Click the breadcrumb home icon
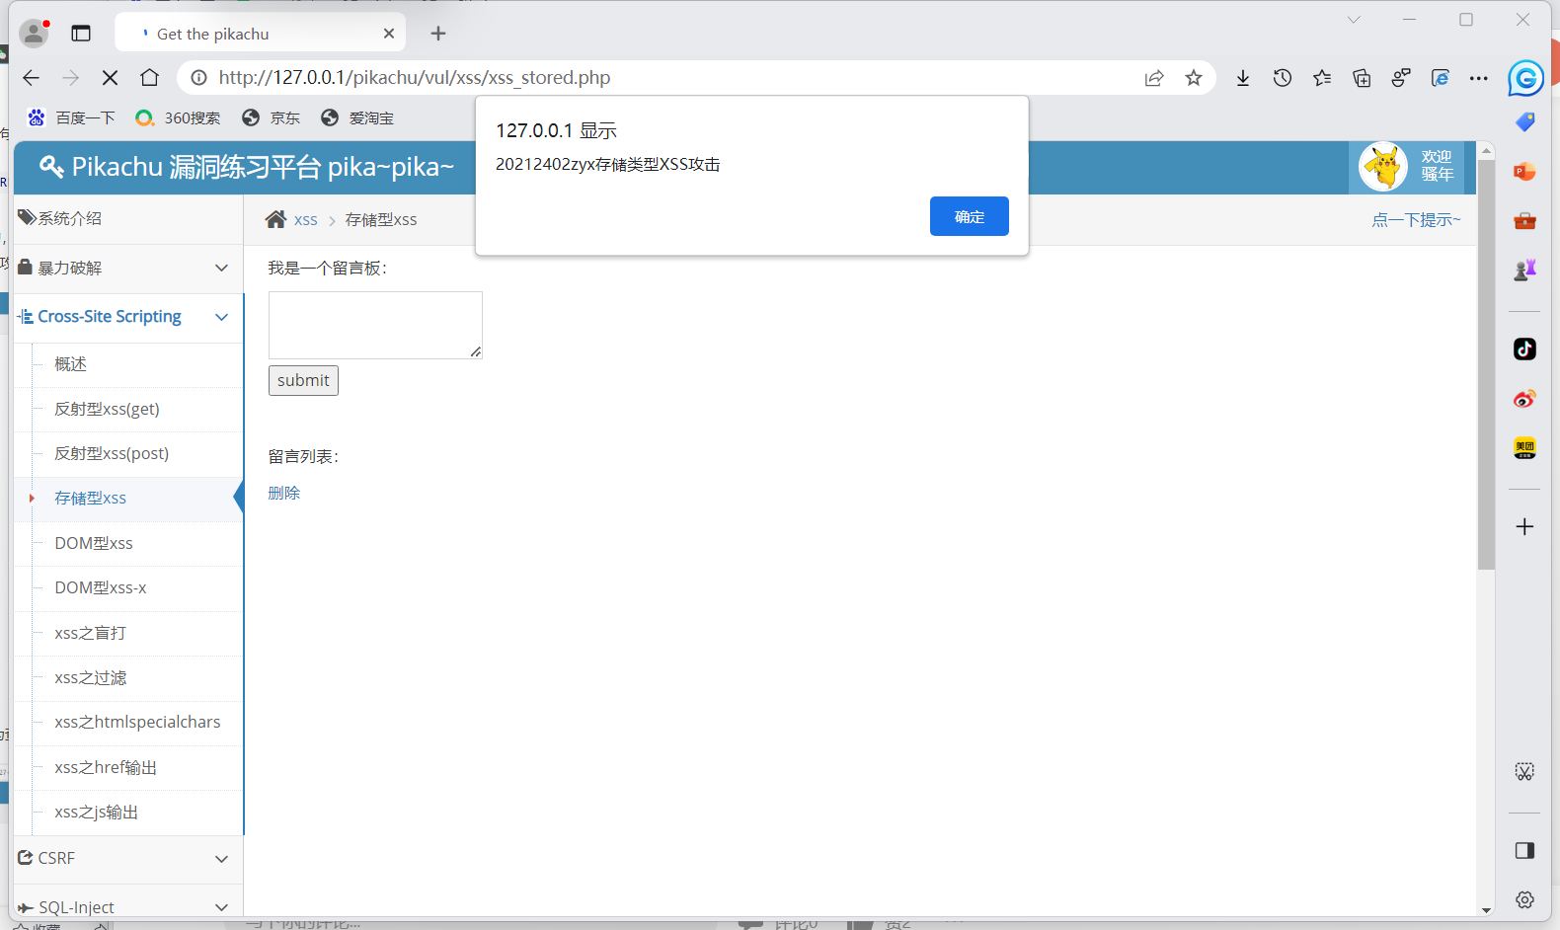The height and width of the screenshot is (930, 1560). click(276, 219)
